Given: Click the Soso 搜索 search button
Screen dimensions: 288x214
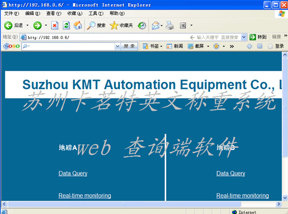Looking at the screenshot, I should coord(129,46).
